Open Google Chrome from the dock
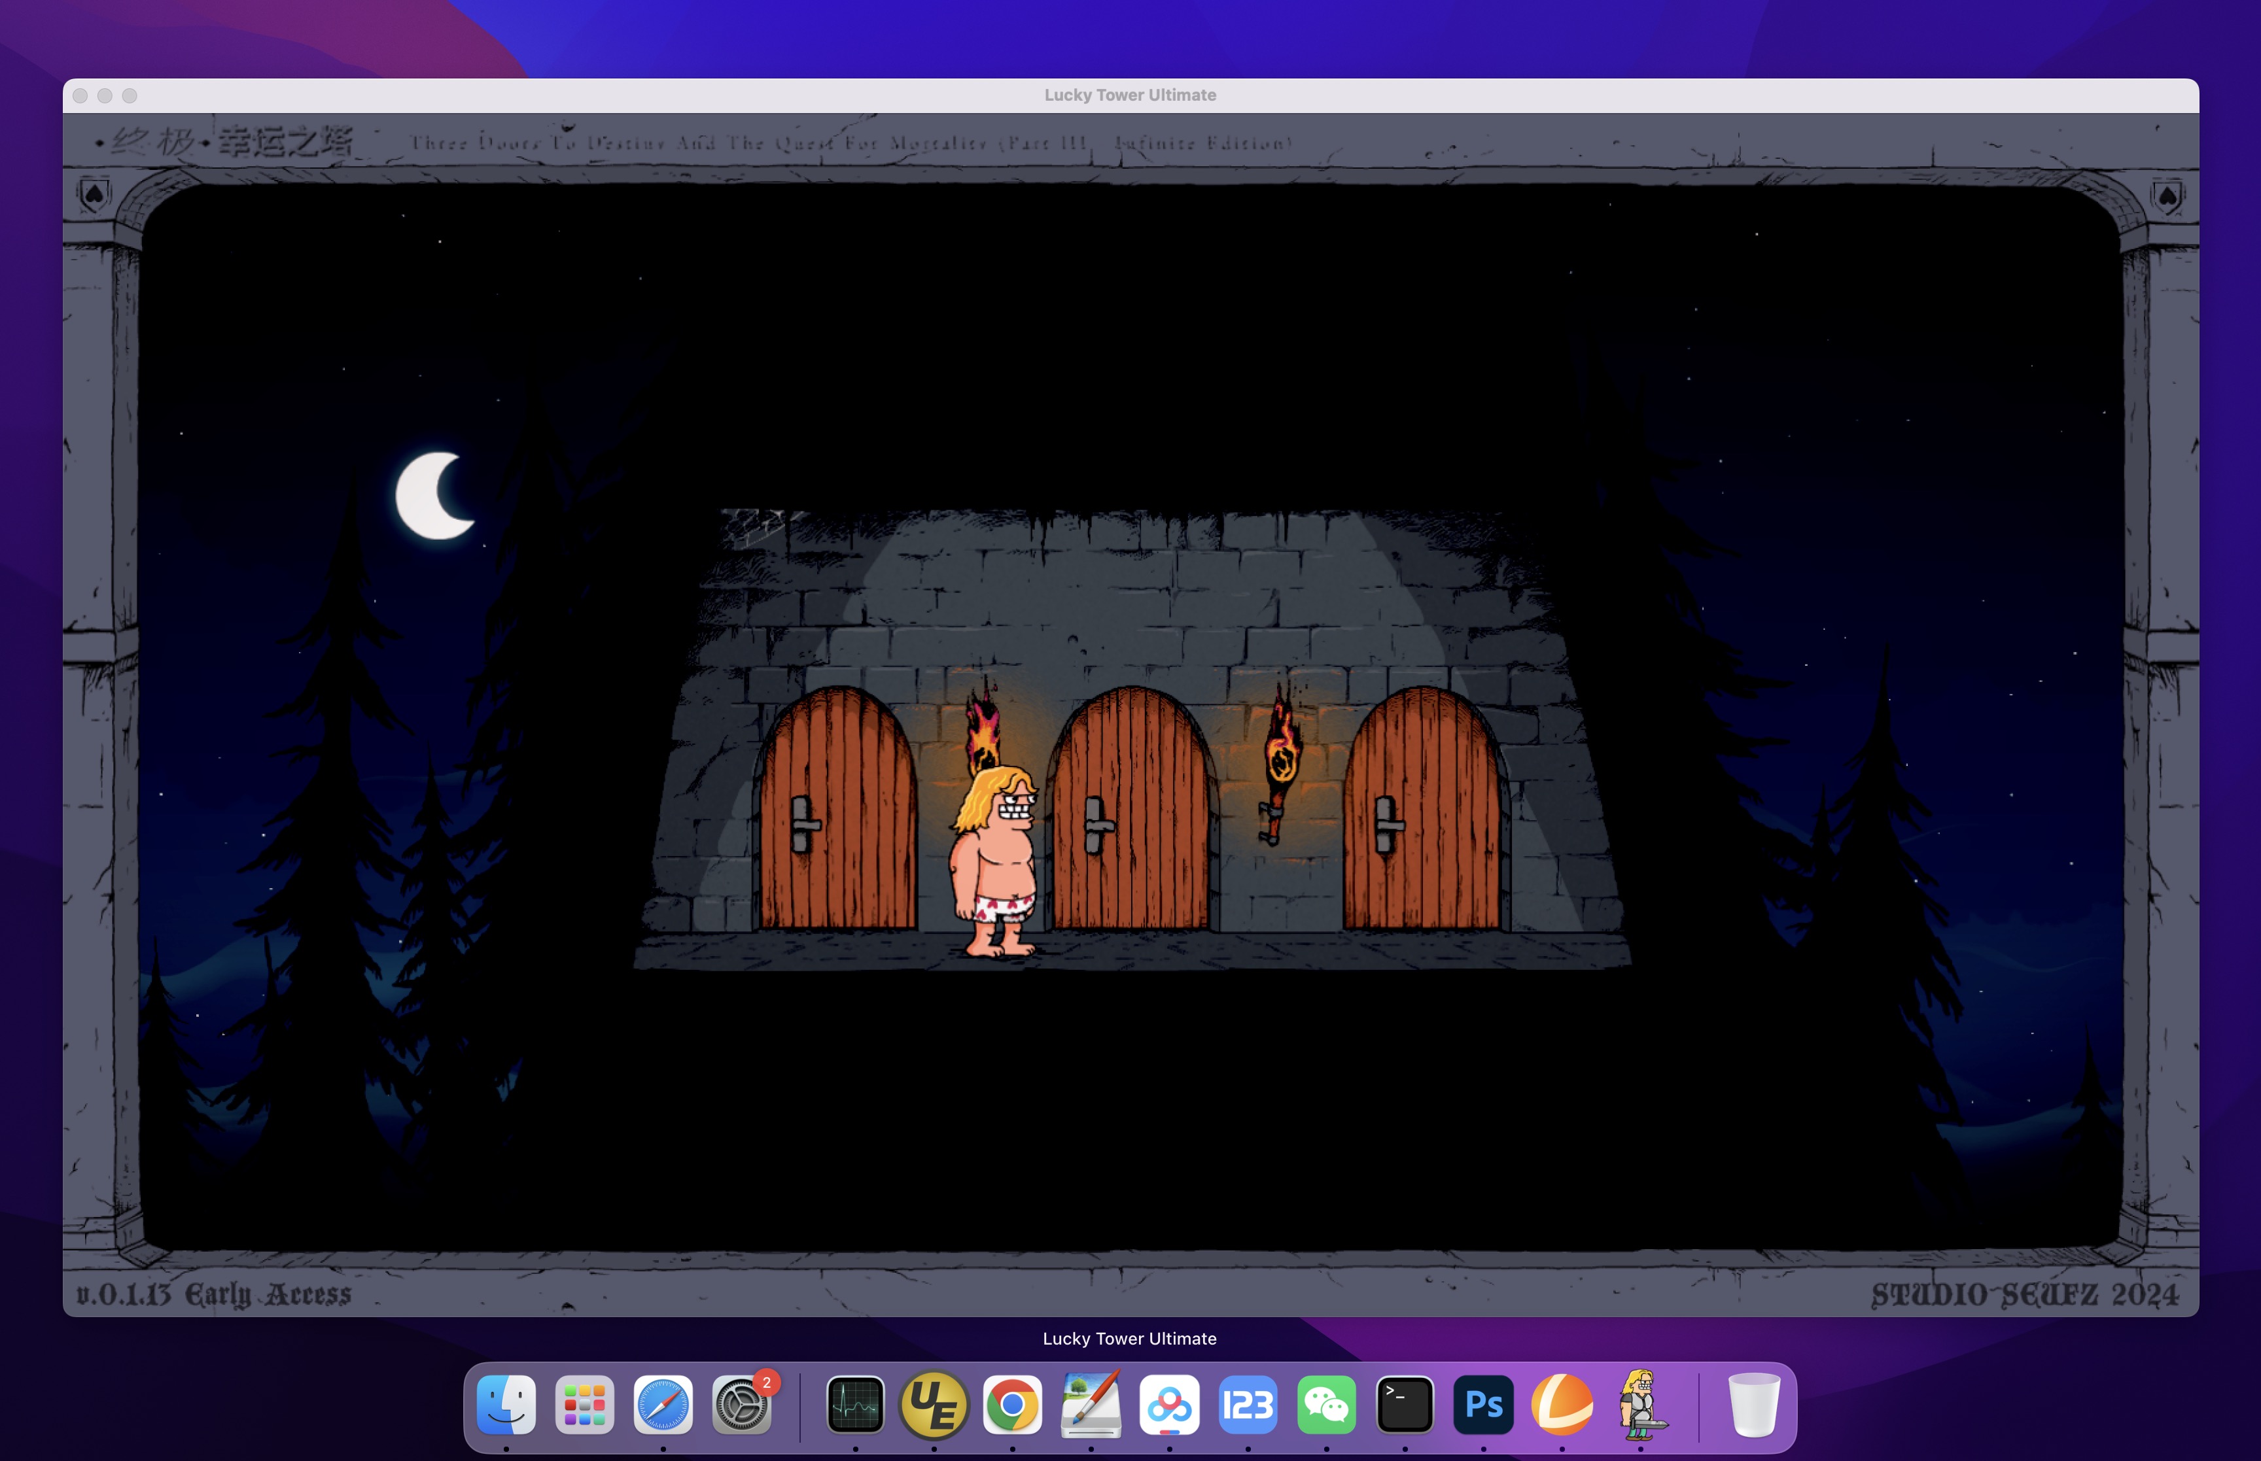This screenshot has height=1461, width=2261. click(1012, 1404)
